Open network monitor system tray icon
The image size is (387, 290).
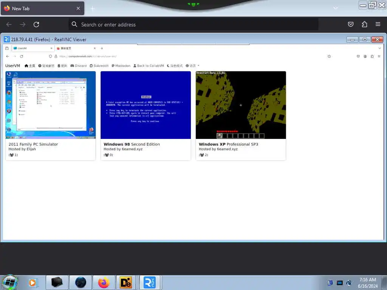click(x=340, y=283)
